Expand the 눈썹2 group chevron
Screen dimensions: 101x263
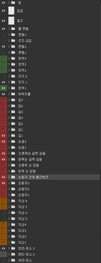click(x=9, y=141)
